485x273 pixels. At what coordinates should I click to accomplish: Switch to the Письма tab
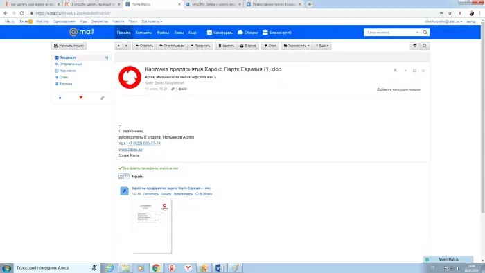point(124,33)
